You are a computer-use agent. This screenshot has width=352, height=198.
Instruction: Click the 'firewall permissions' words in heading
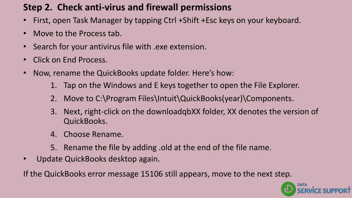click(x=189, y=7)
